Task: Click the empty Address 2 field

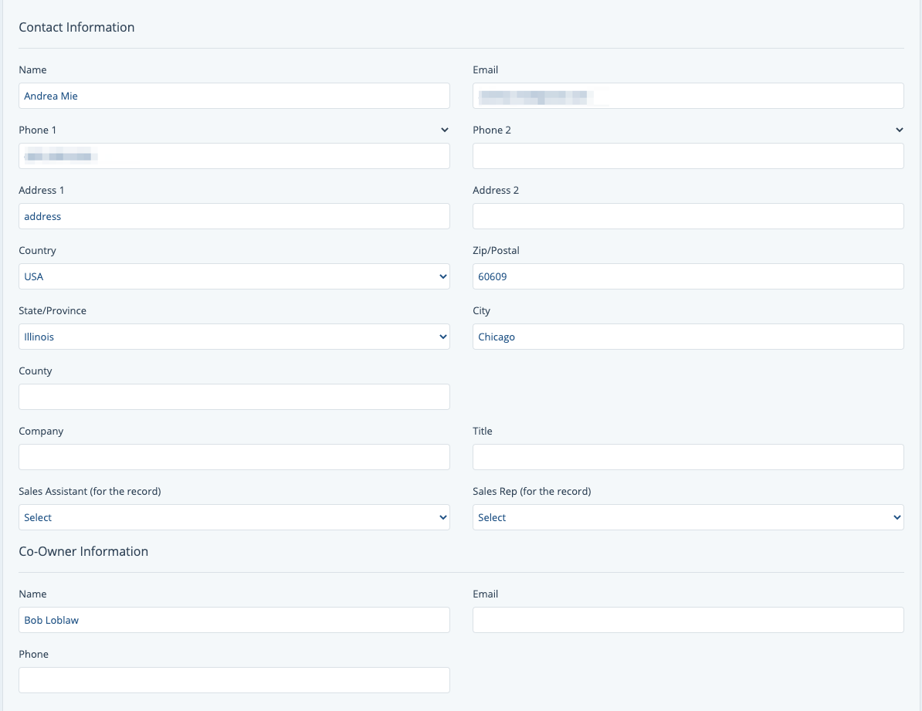Action: (x=687, y=216)
